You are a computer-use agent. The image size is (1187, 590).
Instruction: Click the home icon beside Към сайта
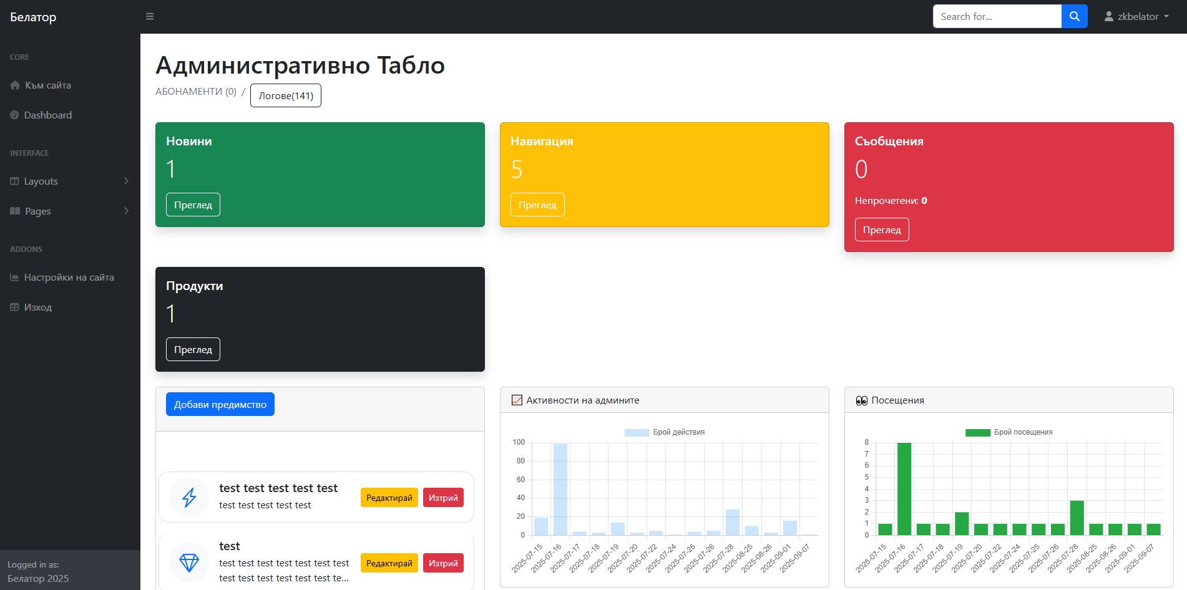(x=15, y=85)
